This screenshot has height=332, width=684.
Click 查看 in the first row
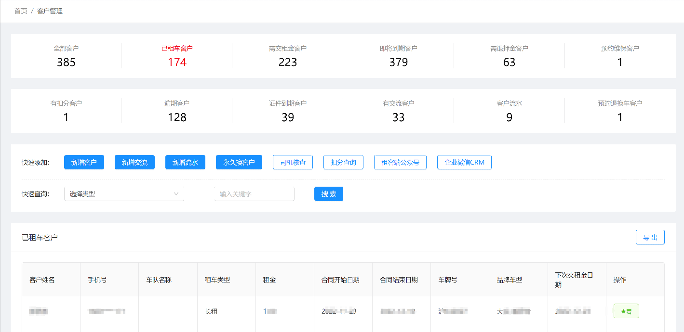click(626, 311)
